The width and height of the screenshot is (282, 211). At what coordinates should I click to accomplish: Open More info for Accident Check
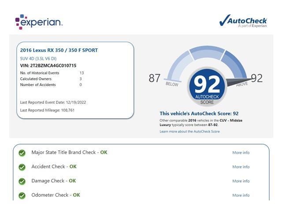(x=241, y=167)
